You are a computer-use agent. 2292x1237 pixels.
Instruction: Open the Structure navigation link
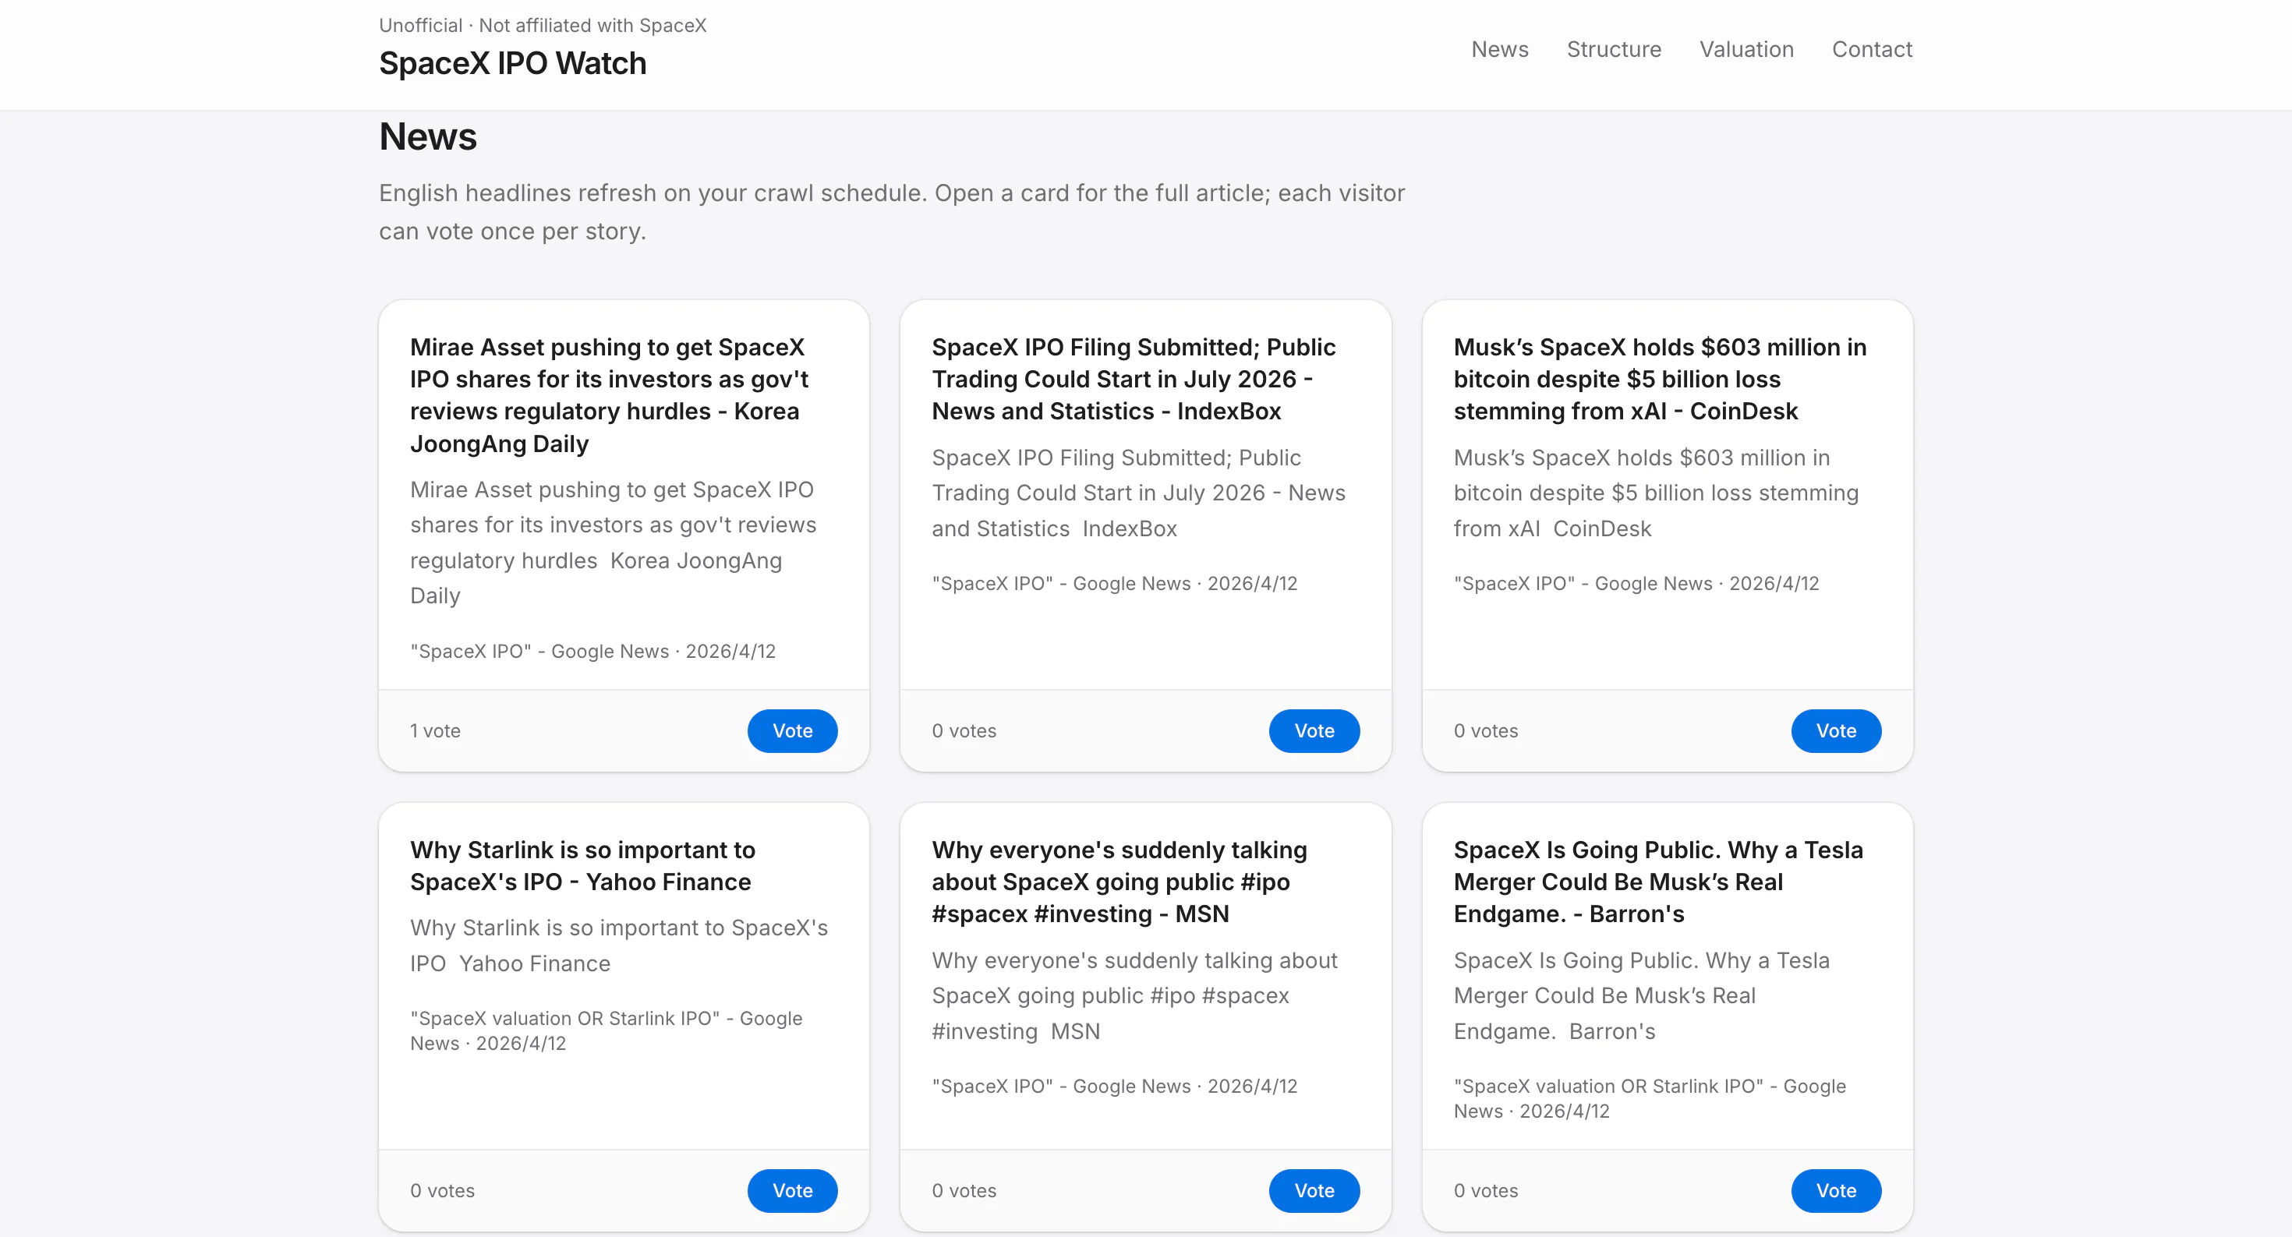1613,49
